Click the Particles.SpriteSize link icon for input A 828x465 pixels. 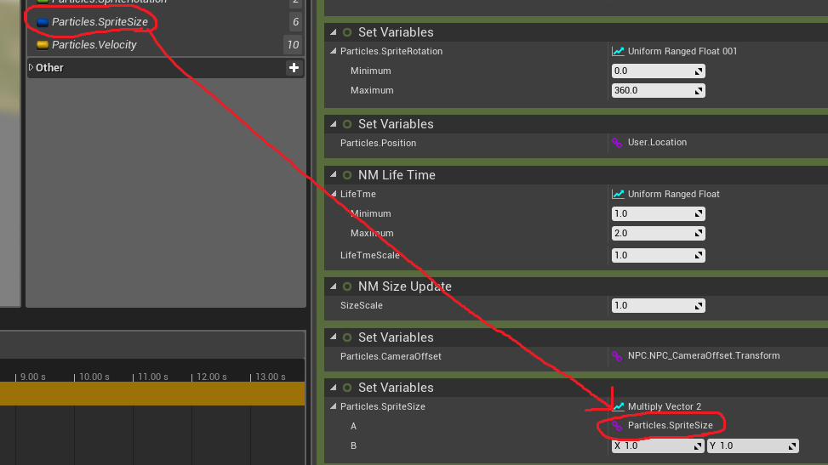pos(617,425)
